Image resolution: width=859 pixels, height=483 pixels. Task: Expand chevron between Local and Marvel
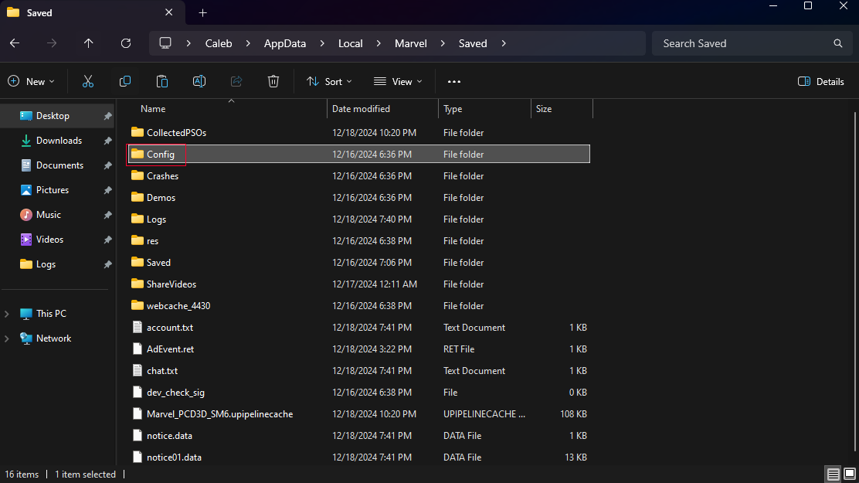379,43
